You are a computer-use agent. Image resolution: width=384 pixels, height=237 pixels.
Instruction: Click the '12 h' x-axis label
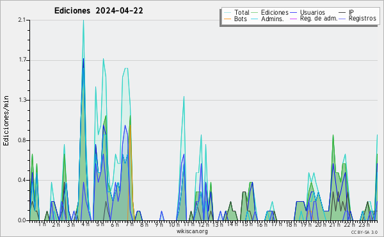pos(204,224)
